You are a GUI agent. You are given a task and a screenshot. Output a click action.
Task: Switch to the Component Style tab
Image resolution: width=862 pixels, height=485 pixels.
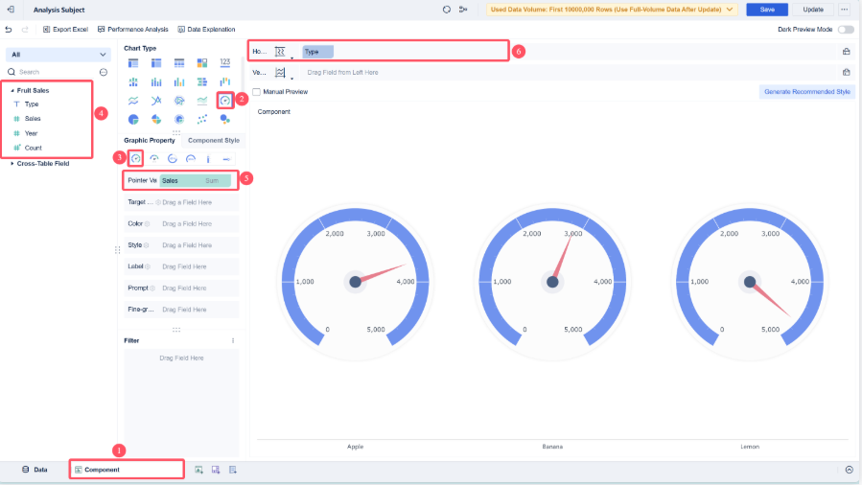coord(213,140)
